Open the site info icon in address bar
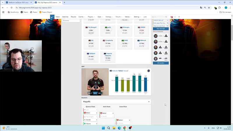The width and height of the screenshot is (233, 131). [17, 8]
